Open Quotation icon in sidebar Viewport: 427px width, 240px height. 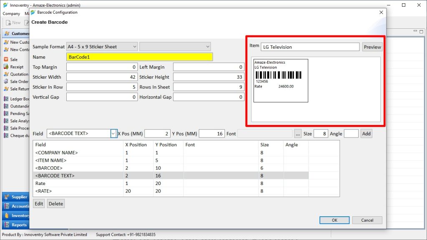tap(6, 74)
